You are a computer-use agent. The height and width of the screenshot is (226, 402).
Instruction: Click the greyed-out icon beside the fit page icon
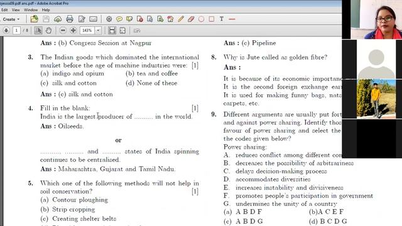(x=137, y=31)
